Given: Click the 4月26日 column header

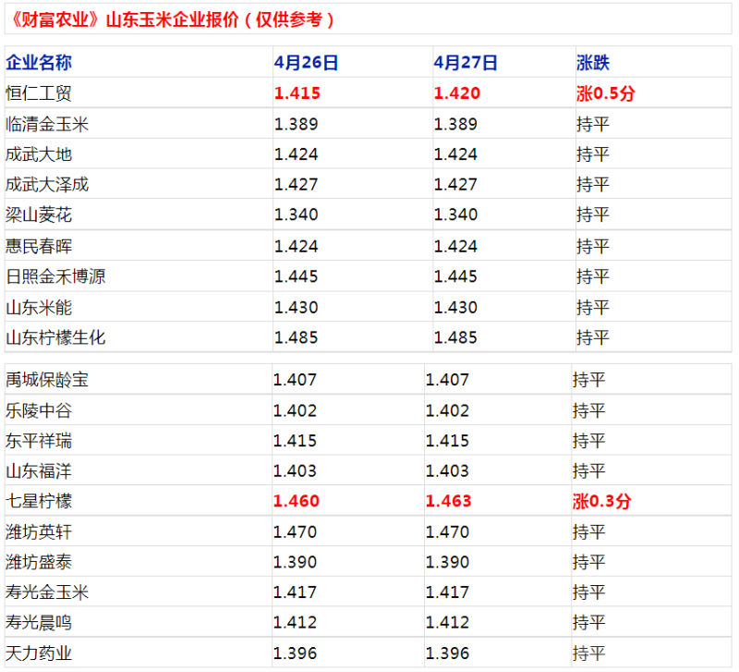Looking at the screenshot, I should point(307,62).
